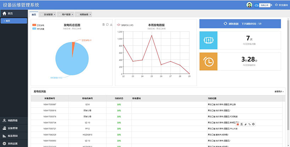Open 查看更多 link in 发电机列表

pyautogui.click(x=279, y=91)
